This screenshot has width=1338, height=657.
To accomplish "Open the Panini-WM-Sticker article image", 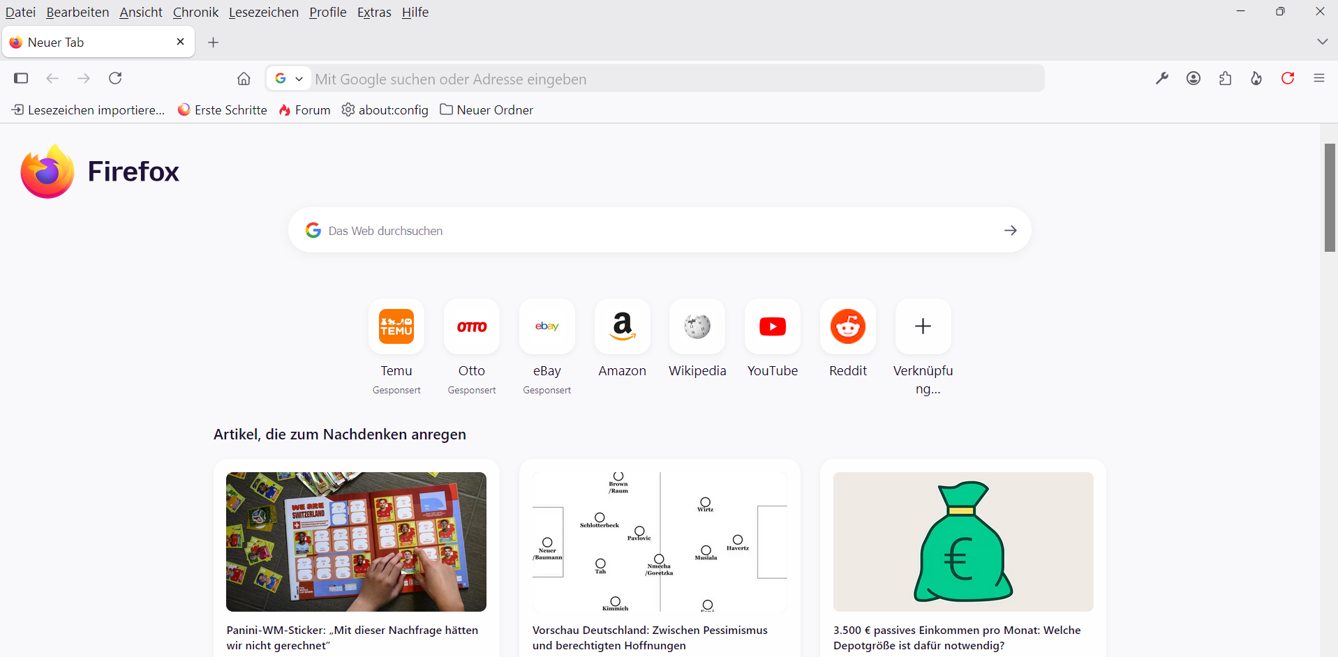I will pos(356,542).
